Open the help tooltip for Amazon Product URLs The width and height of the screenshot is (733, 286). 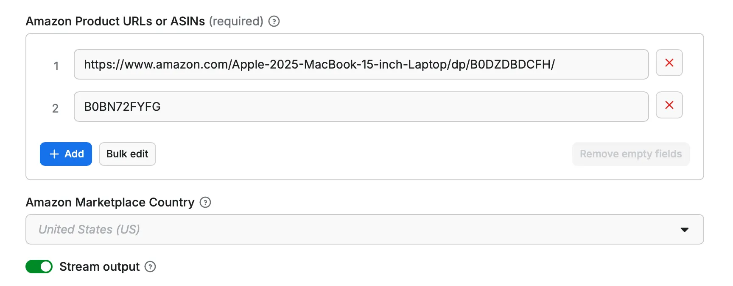tap(274, 21)
